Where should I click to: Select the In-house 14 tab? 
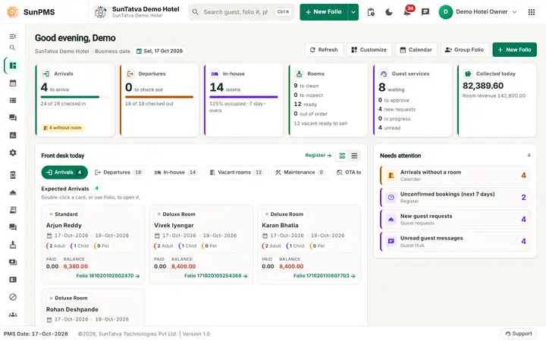coord(175,172)
